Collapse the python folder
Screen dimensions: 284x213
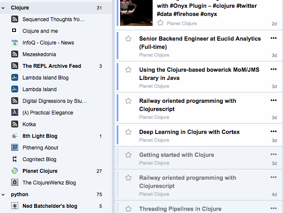coord(4,194)
